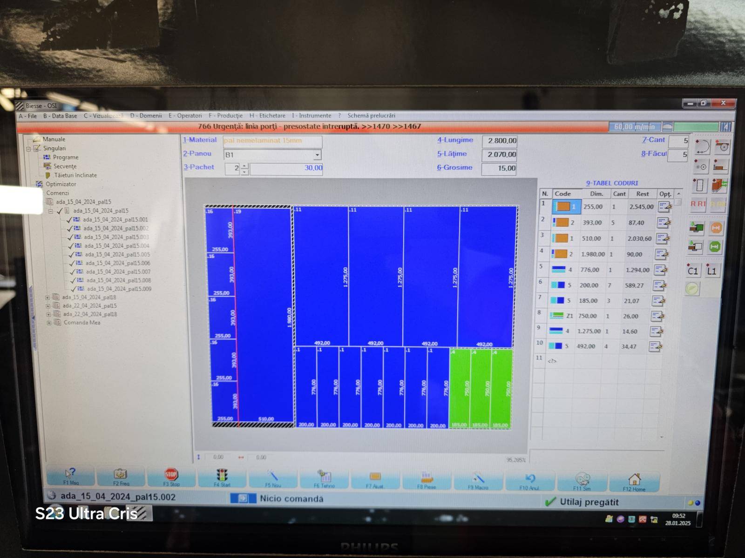
Task: Click the C1 icon in right toolbar
Action: tap(692, 271)
